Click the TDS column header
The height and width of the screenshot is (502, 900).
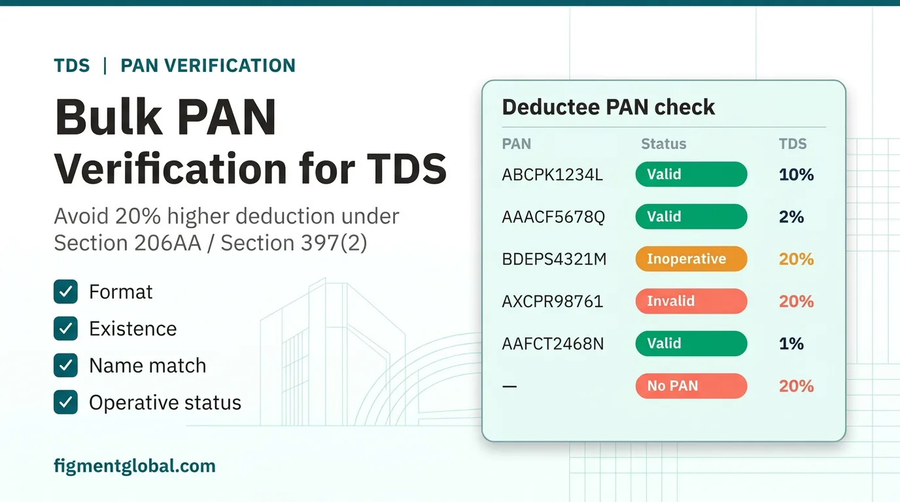click(793, 144)
